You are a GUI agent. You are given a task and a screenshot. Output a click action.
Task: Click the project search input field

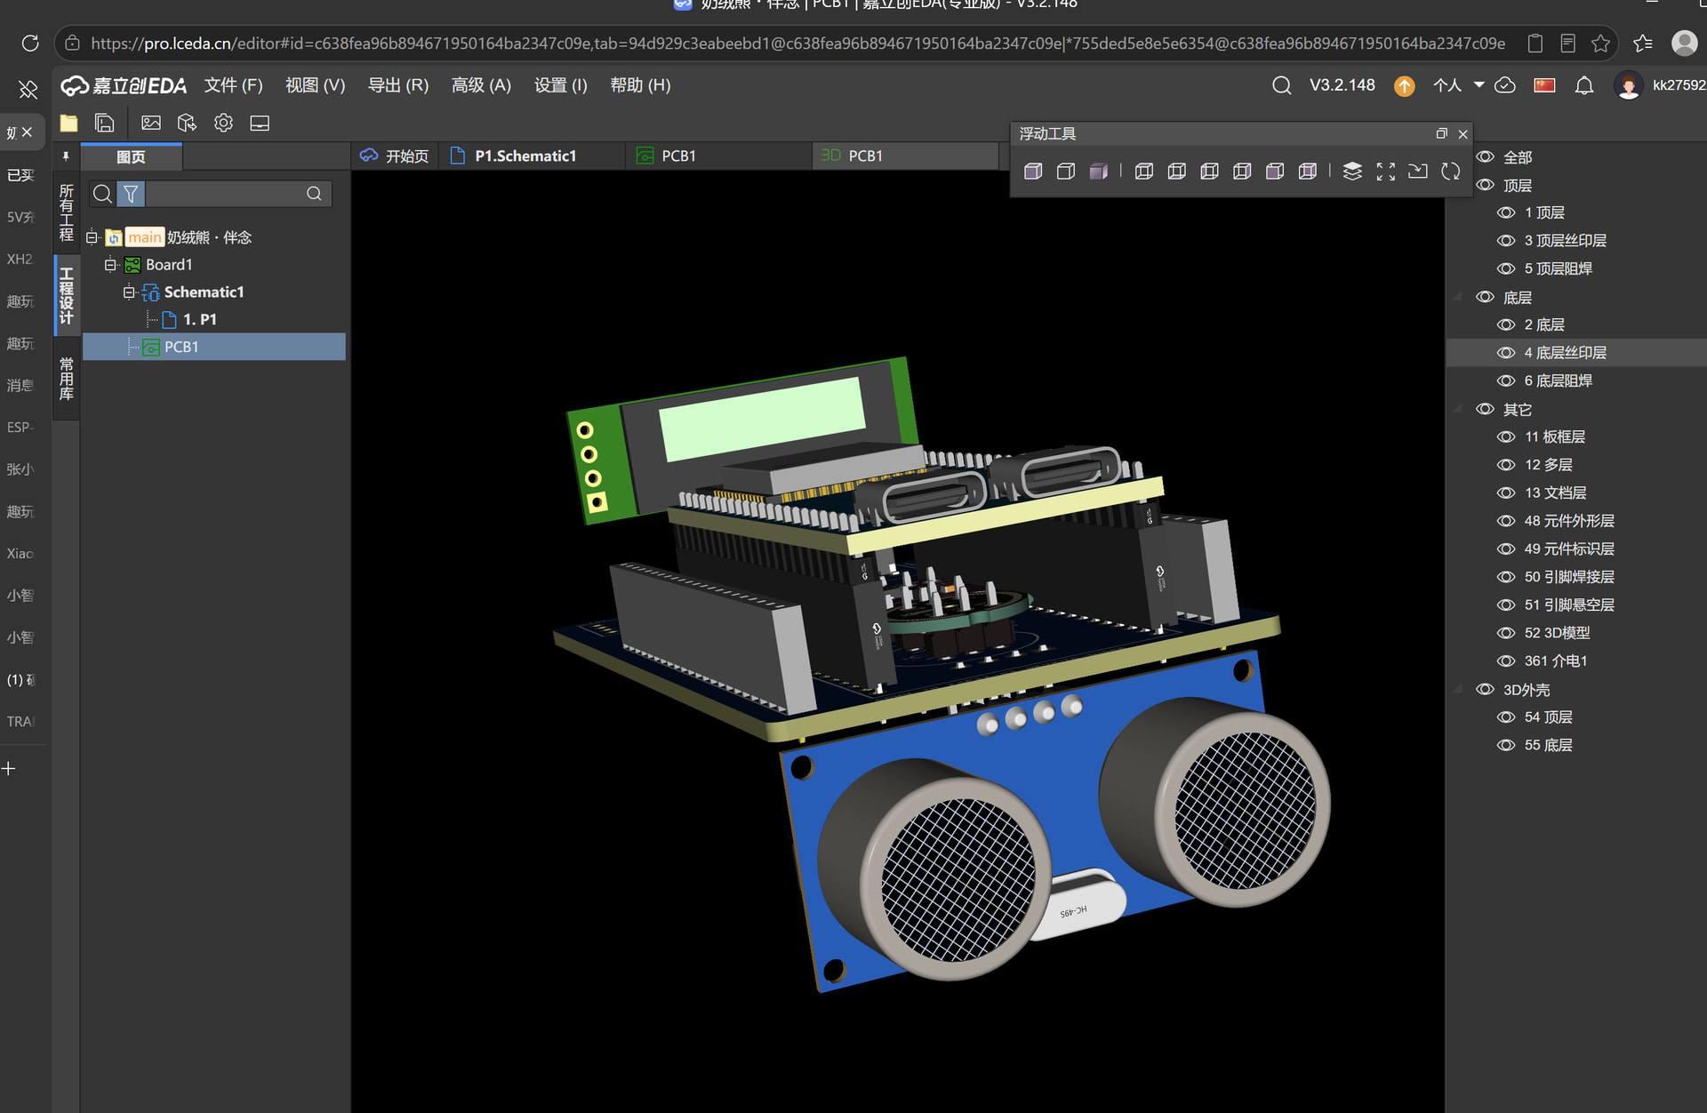[224, 194]
